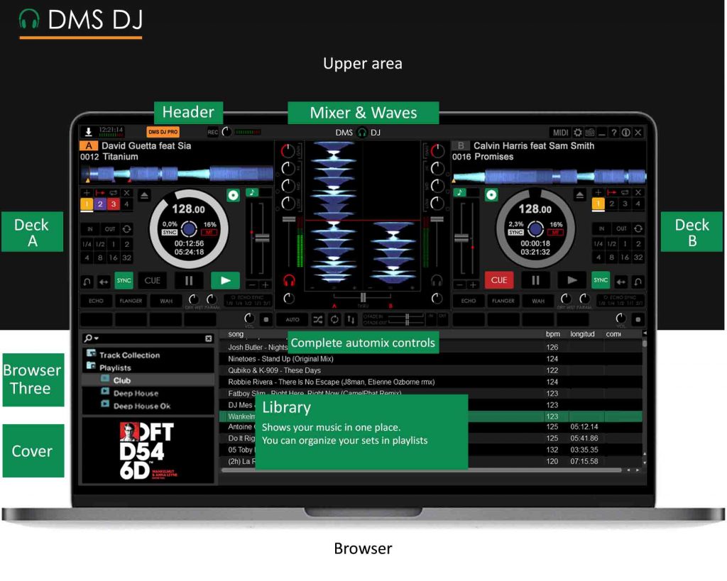Viewport: 727px width, 581px height.
Task: Click the red CUE button on Deck B
Action: (x=499, y=280)
